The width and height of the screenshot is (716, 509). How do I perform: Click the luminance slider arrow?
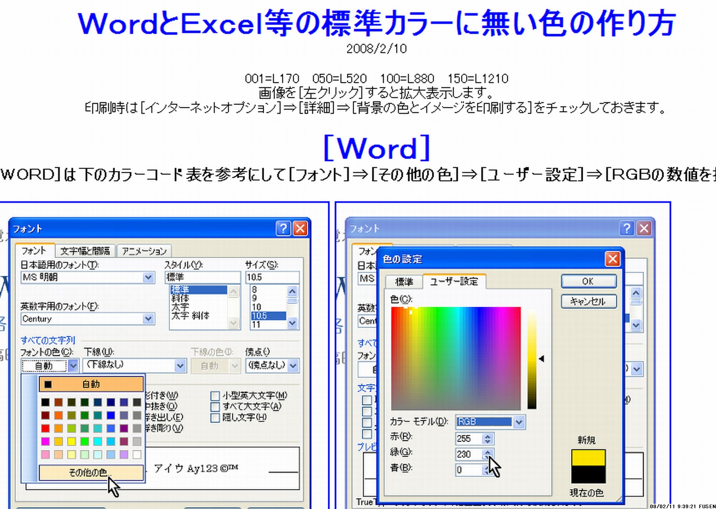coord(541,359)
